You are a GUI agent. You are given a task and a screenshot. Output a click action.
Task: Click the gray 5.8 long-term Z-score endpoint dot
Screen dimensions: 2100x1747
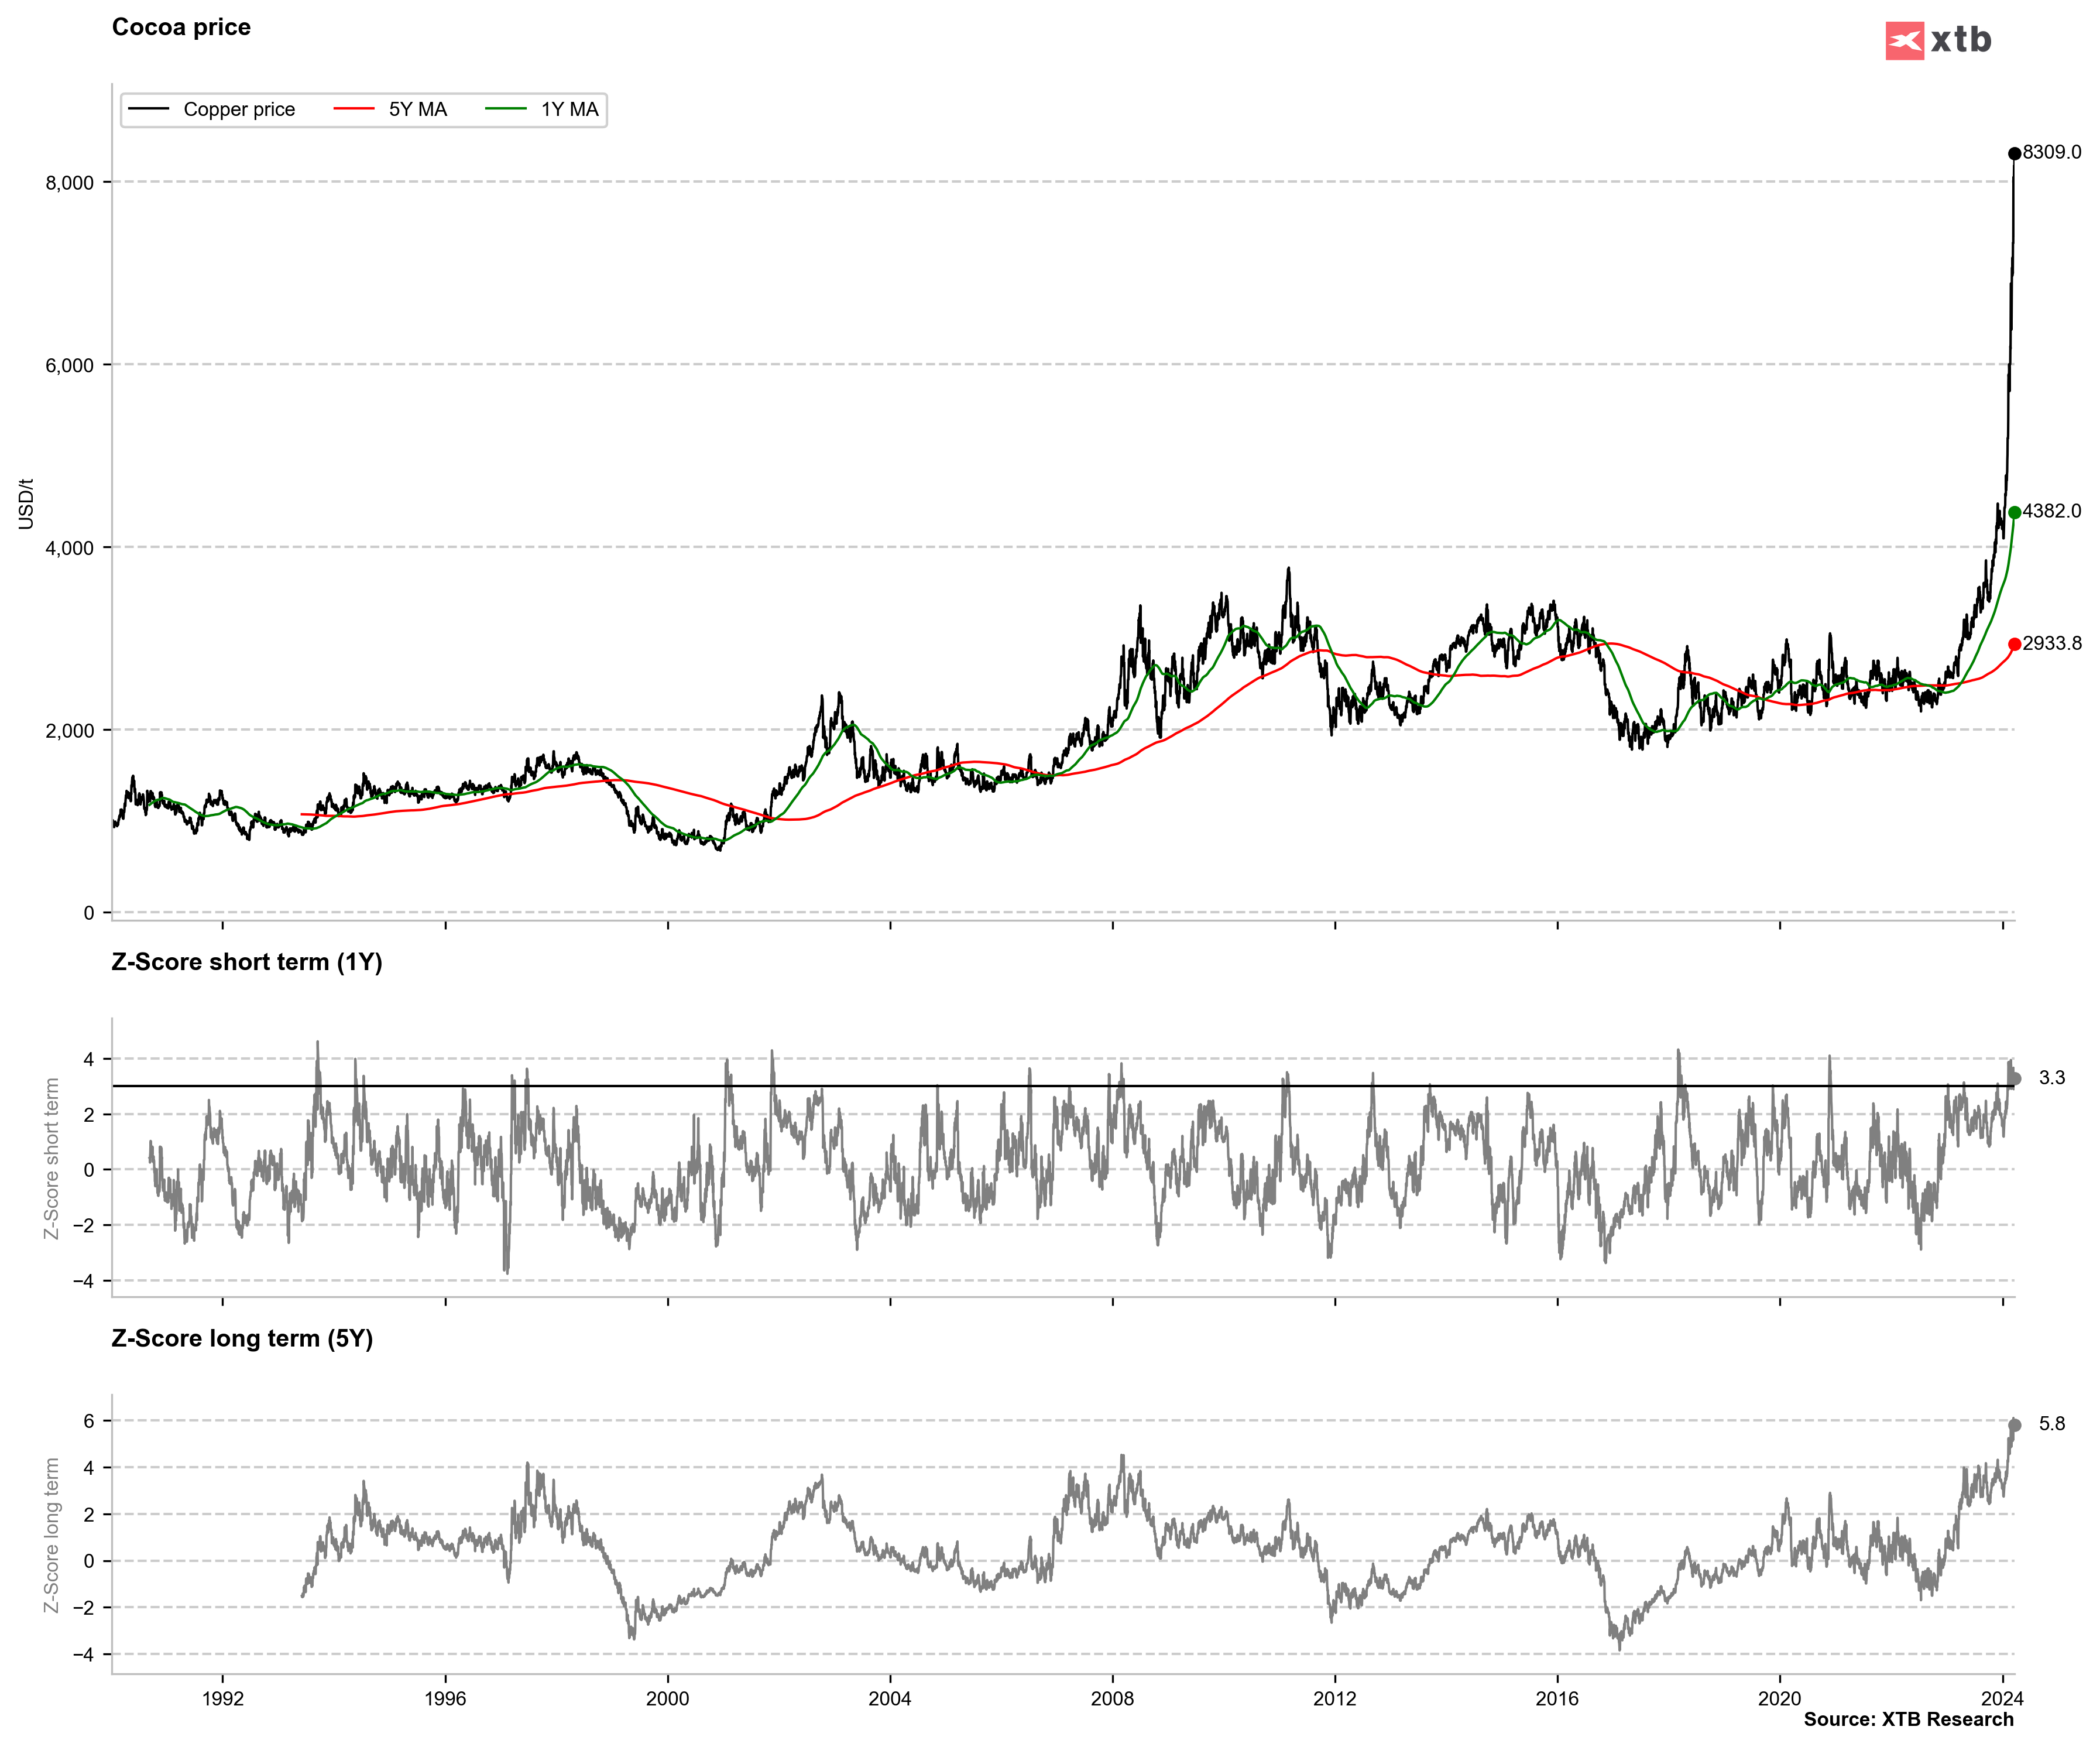(2015, 1425)
